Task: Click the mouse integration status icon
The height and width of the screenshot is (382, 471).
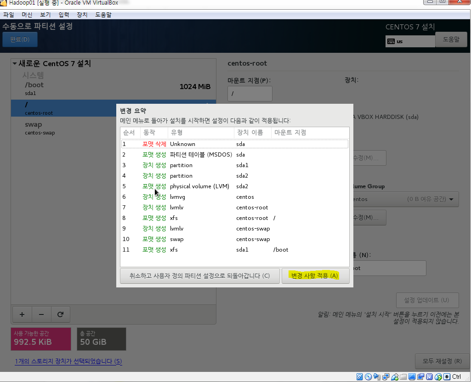Action: point(438,377)
